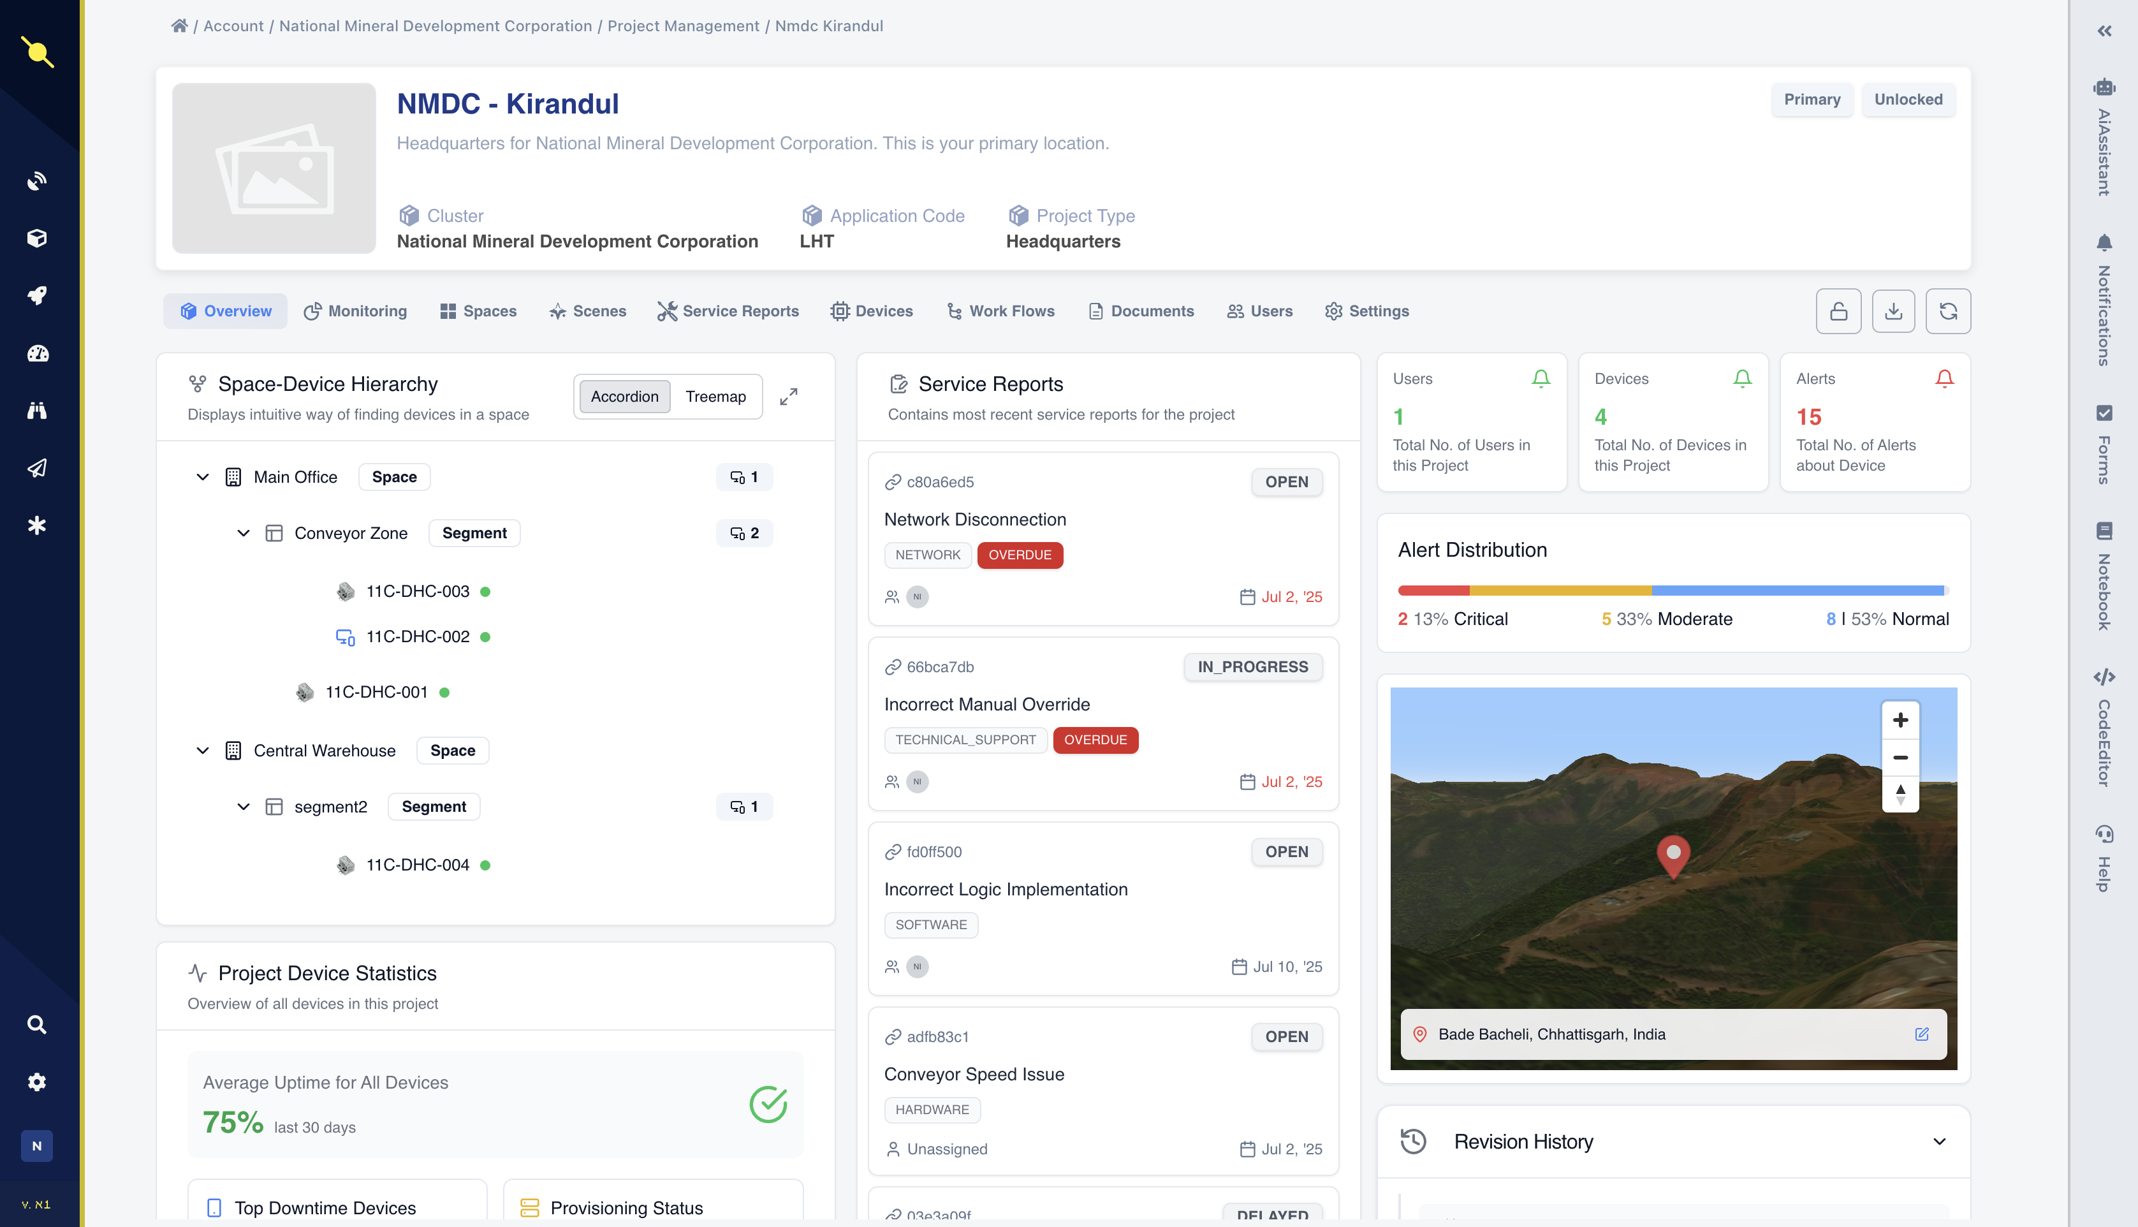Screen dimensions: 2138x1227
Task: Toggle the Unlocked status badge
Action: (1908, 99)
